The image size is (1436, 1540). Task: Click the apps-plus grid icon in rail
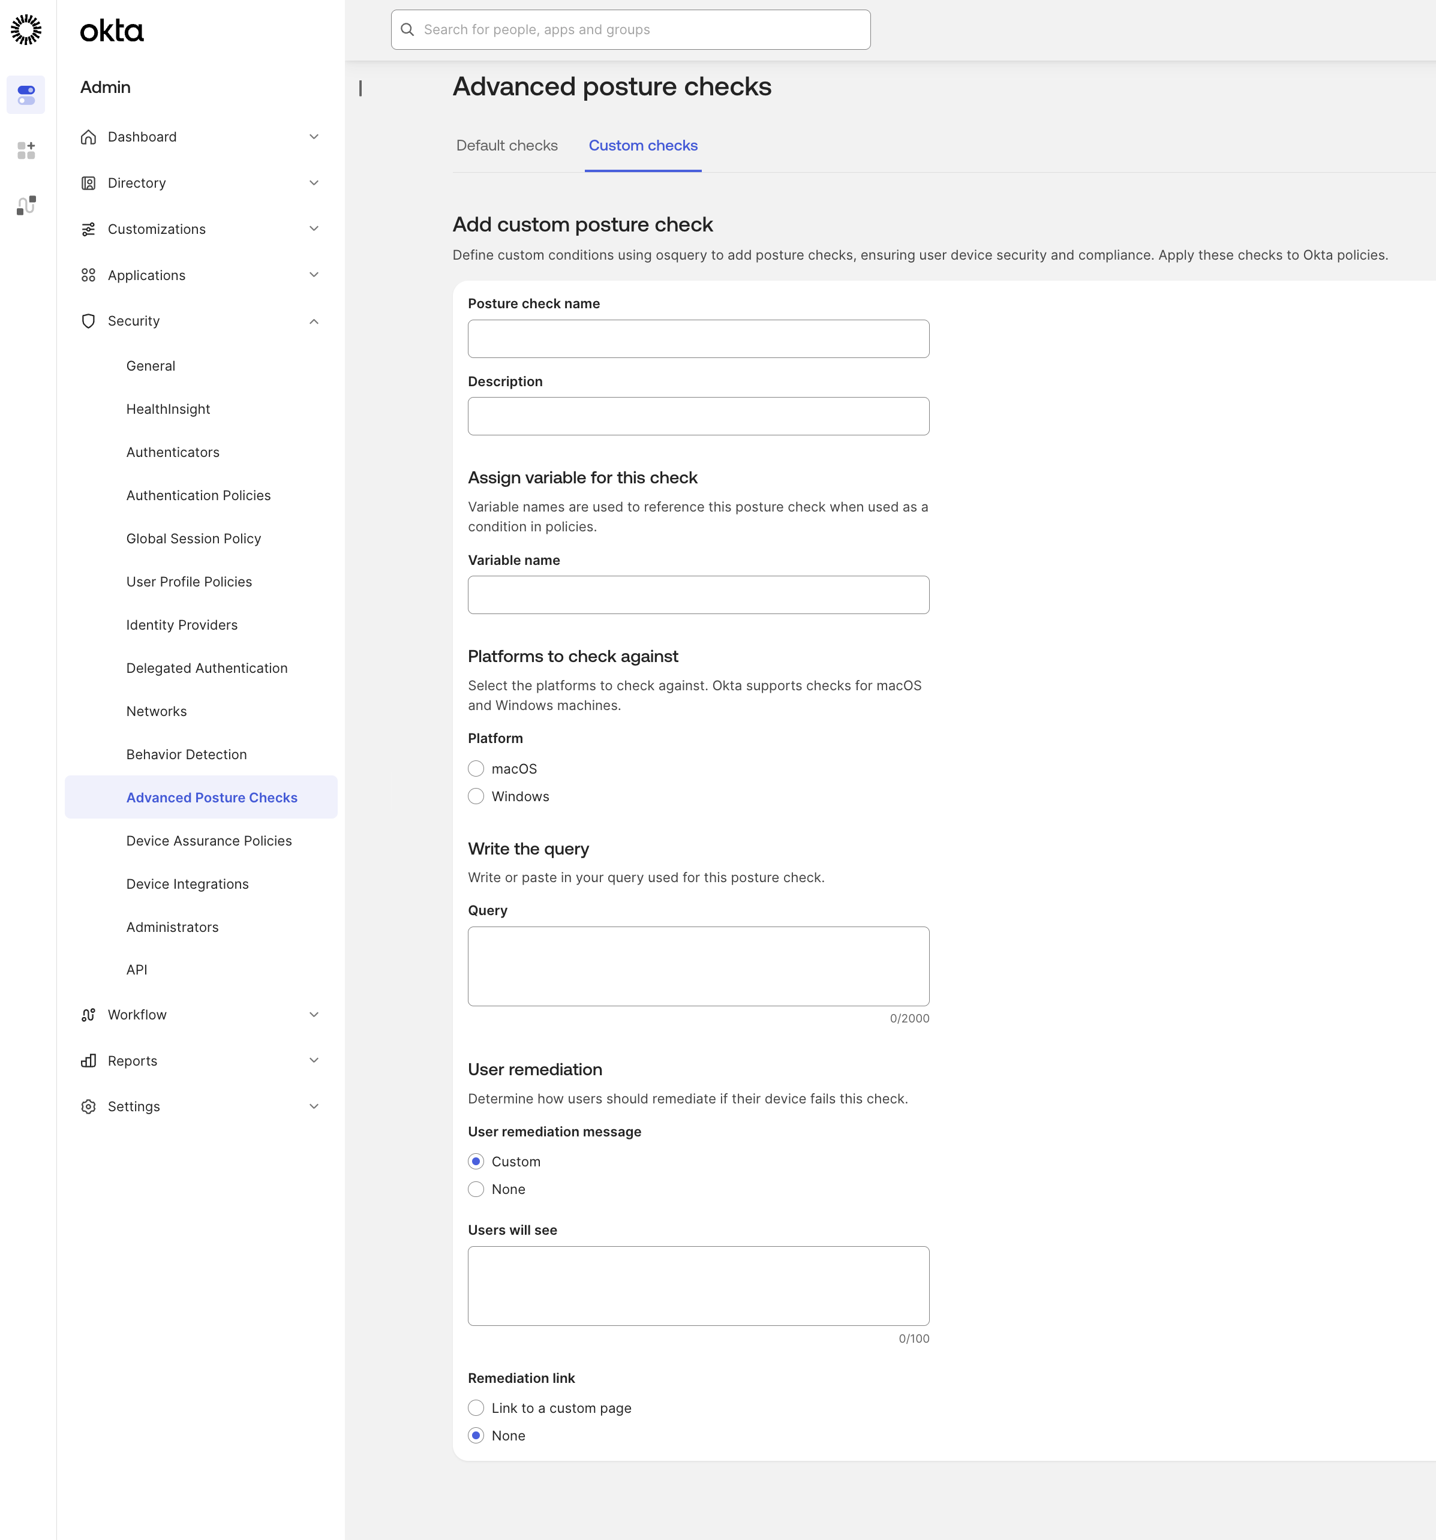tap(26, 151)
